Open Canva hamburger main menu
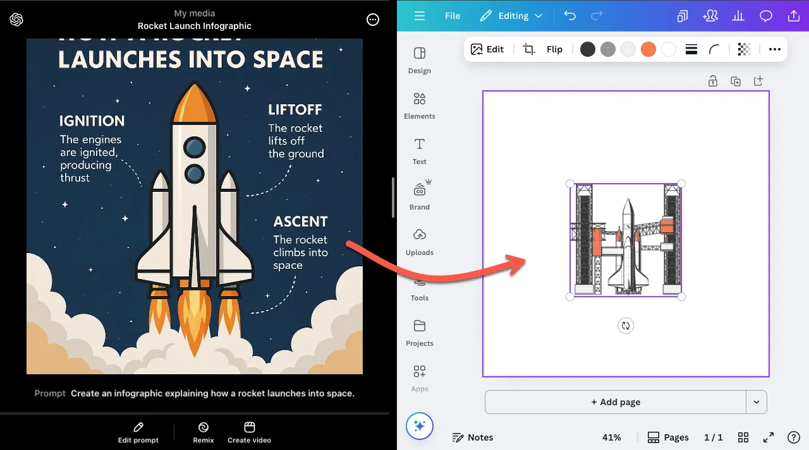Viewport: 809px width, 450px height. point(420,16)
